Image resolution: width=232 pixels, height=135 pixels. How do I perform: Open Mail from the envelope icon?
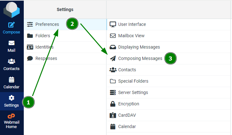(11, 43)
